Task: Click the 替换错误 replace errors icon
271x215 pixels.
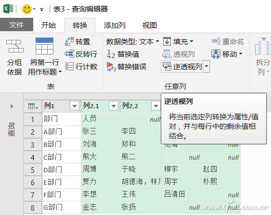Action: [111, 67]
